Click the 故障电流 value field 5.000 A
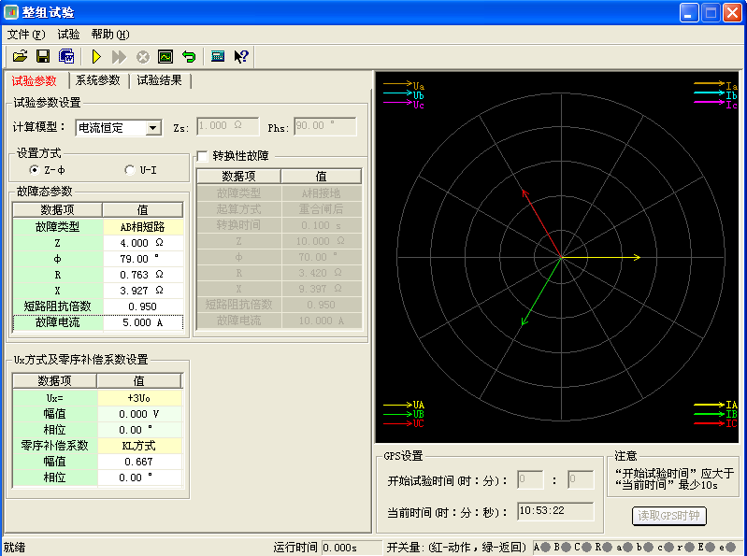The width and height of the screenshot is (747, 556). coord(142,321)
